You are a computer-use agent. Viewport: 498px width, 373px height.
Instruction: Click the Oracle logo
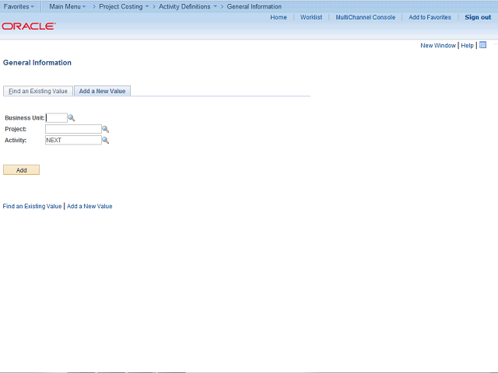[29, 26]
